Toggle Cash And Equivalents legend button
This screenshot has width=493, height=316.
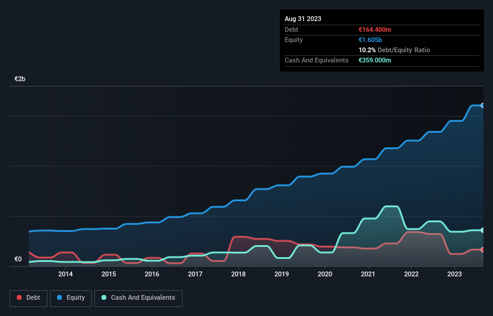(x=138, y=298)
